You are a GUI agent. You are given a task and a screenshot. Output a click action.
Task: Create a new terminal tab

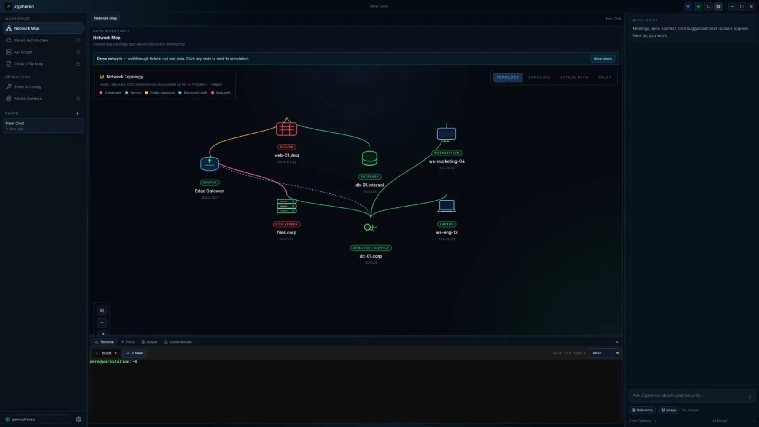(135, 353)
